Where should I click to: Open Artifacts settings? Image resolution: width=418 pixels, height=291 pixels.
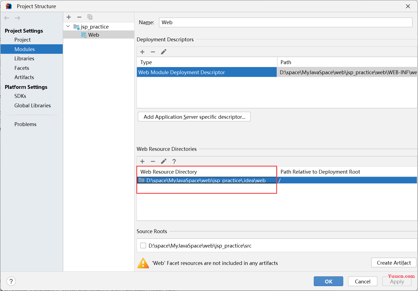point(24,77)
